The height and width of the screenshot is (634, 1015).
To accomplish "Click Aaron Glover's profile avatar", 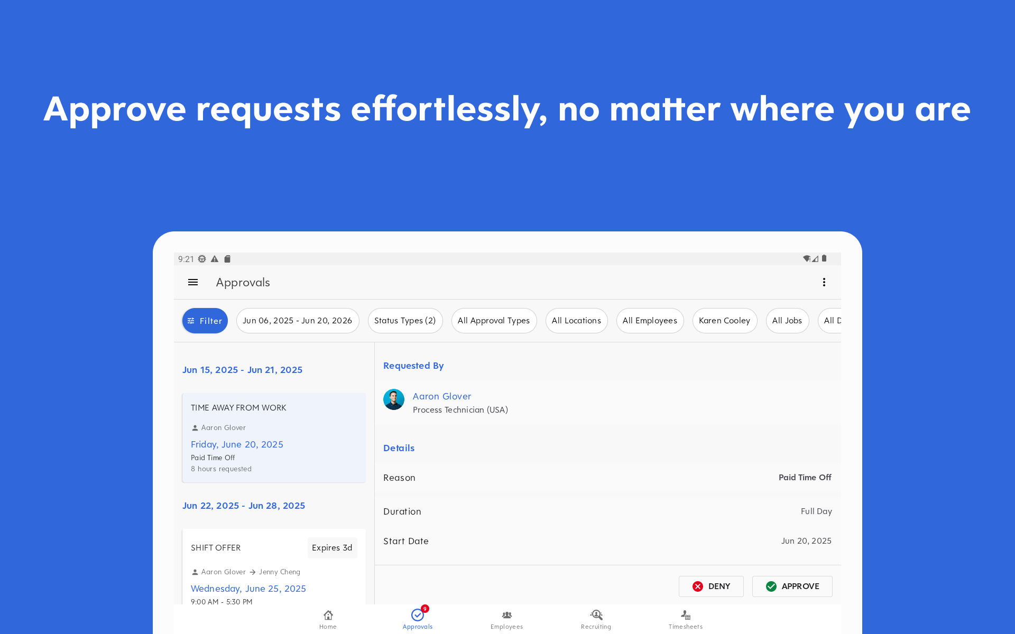I will [x=394, y=399].
